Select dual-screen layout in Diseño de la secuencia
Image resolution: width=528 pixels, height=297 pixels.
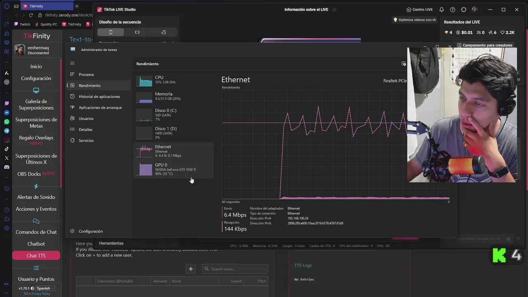164,32
